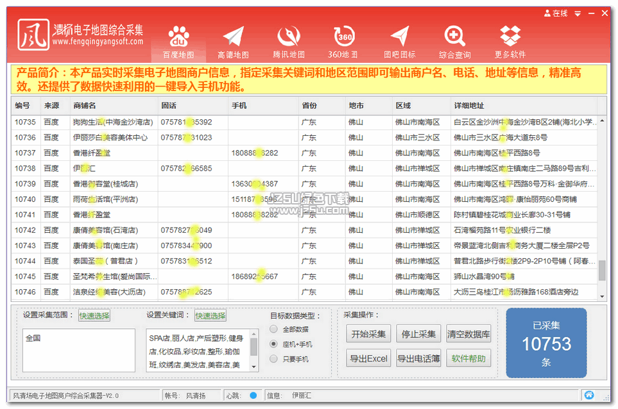Click the 商铺名 column header
The width and height of the screenshot is (618, 409).
[114, 106]
